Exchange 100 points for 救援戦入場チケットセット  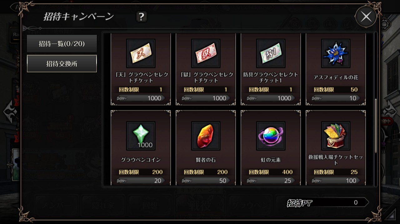335,181
